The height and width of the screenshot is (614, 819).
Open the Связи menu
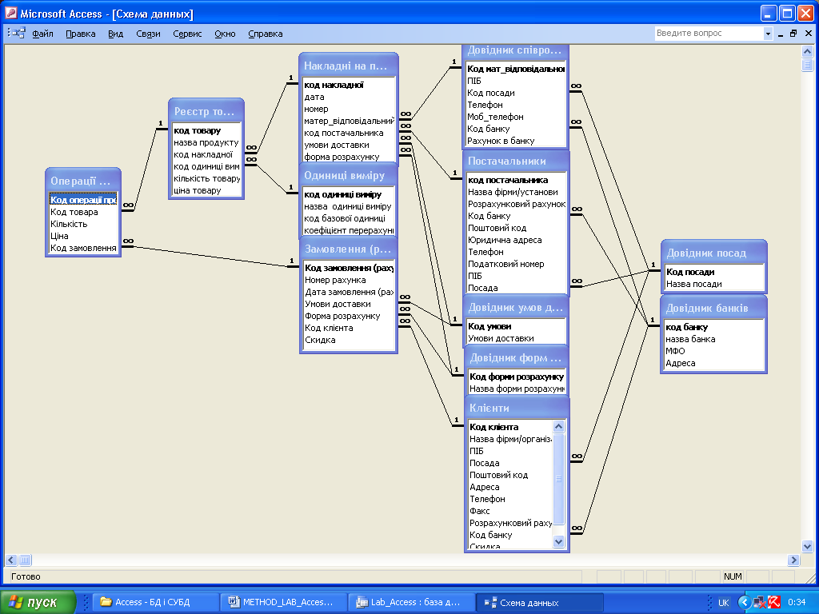click(x=148, y=34)
